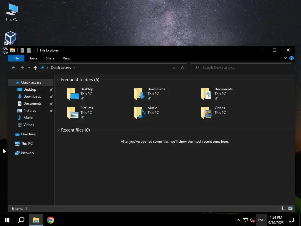Collapse the Frequent folders group
This screenshot has height=226, width=301.
tap(58, 80)
